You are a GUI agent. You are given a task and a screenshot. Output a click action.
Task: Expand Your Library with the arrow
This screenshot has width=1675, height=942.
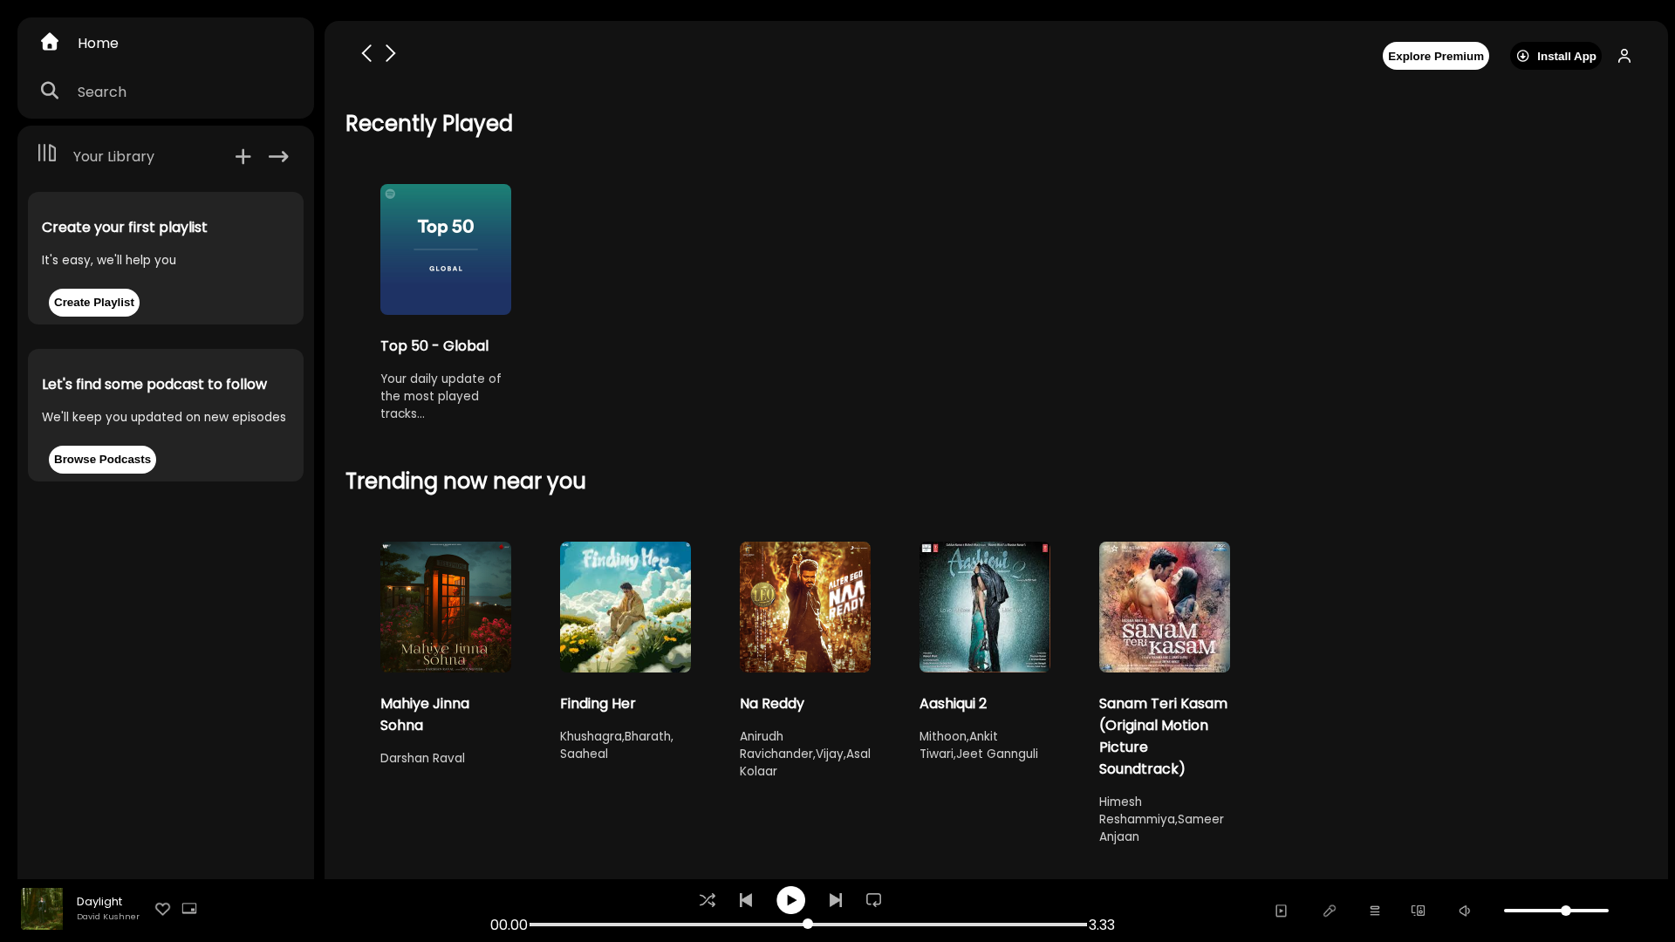click(278, 157)
